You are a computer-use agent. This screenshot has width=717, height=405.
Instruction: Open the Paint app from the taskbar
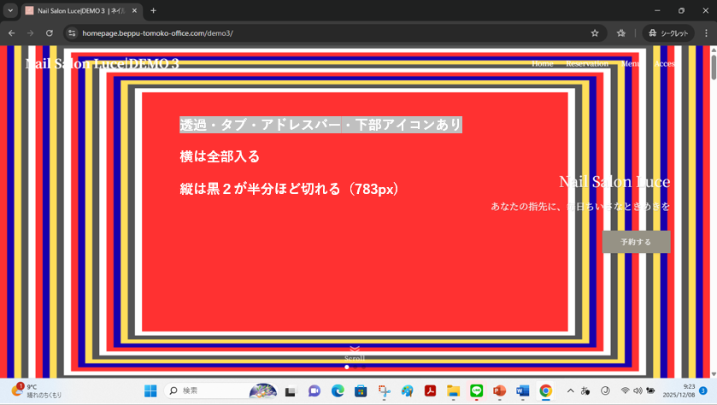click(407, 390)
